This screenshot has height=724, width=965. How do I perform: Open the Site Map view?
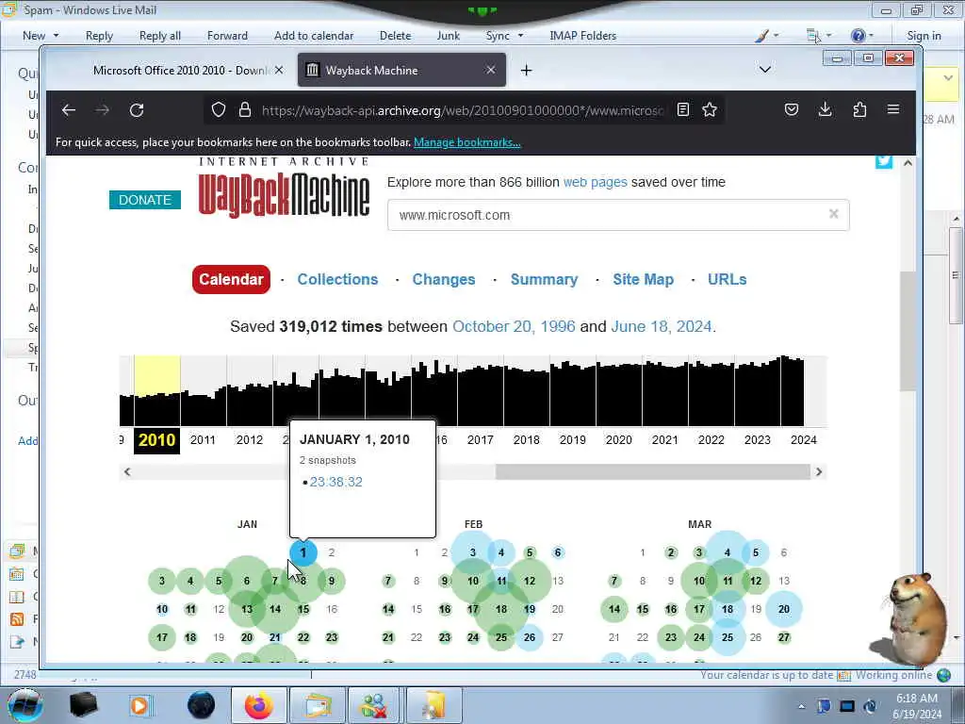pyautogui.click(x=643, y=279)
